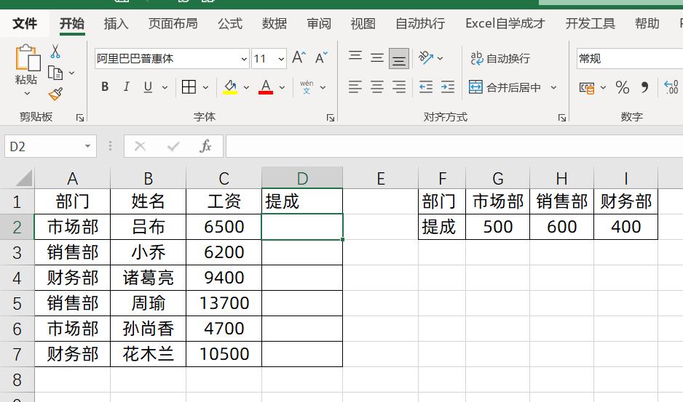The image size is (683, 402).
Task: Switch to 审阅 Review tab
Action: [319, 23]
